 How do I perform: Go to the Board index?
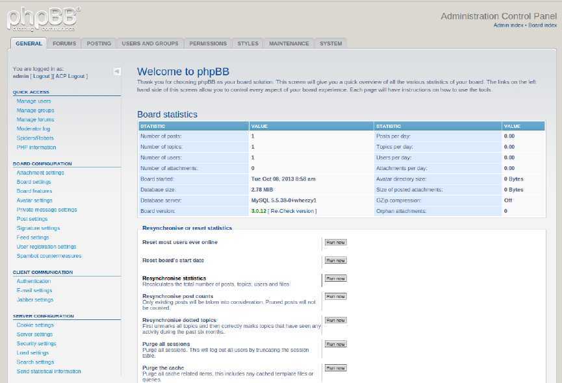(543, 25)
